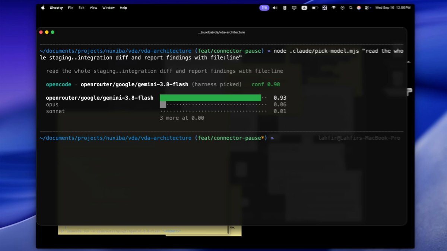Open Control Center icon in menu bar
Screen dimensions: 447x251
[367, 8]
